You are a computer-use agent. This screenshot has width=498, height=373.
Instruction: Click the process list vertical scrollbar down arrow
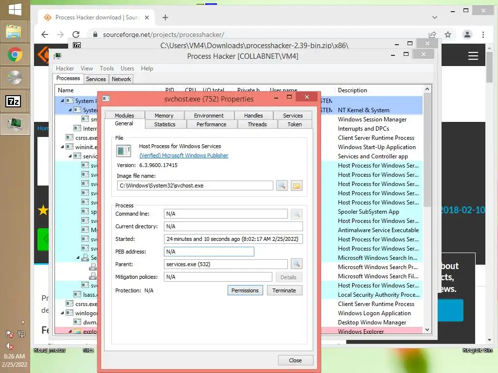427,330
